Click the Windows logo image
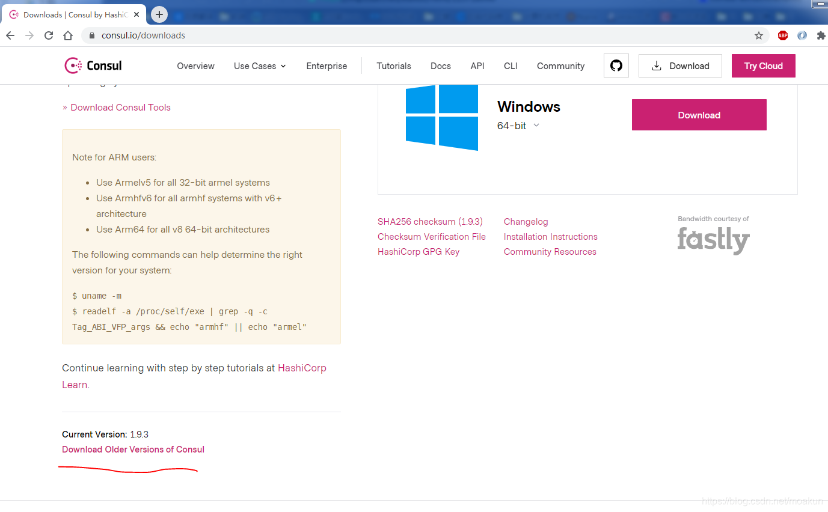The image size is (828, 512). click(442, 117)
